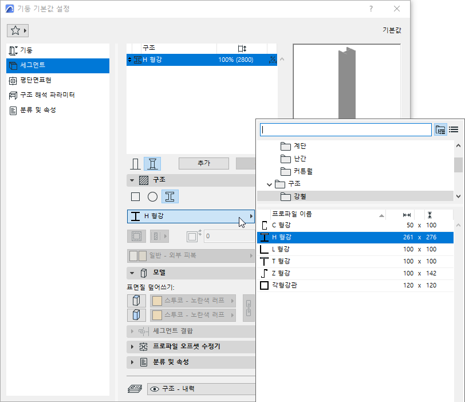Click the layer stack icon

point(135,389)
